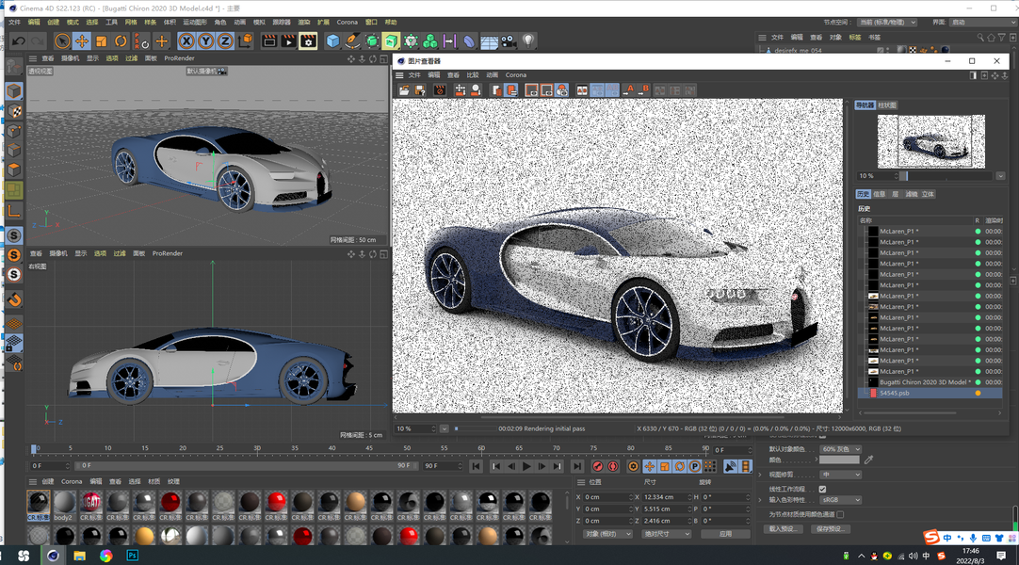The width and height of the screenshot is (1019, 565).
Task: Click the 应用 apply button in coordinates panel
Action: coord(725,534)
